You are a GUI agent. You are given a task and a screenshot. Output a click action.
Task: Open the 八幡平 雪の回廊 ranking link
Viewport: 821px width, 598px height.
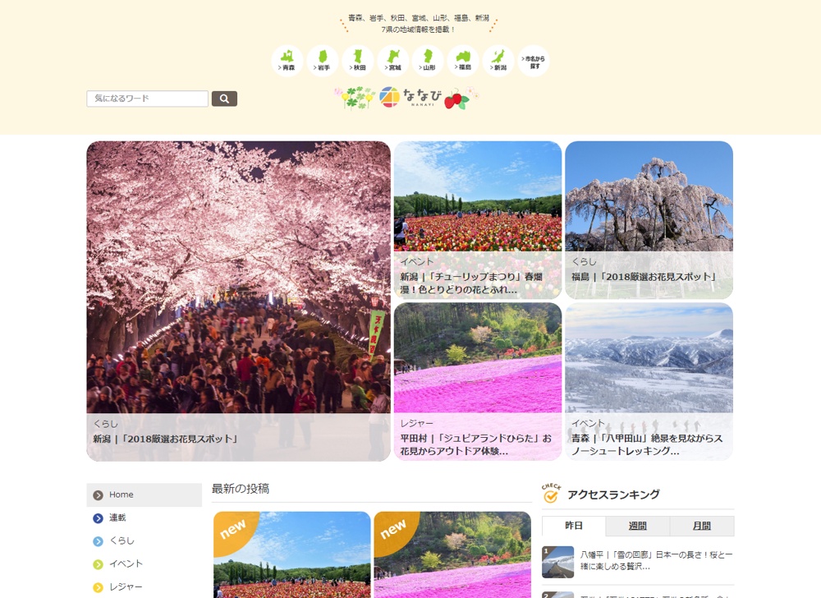pyautogui.click(x=656, y=561)
